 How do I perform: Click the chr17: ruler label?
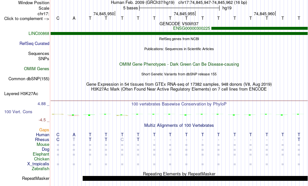coord(43,14)
